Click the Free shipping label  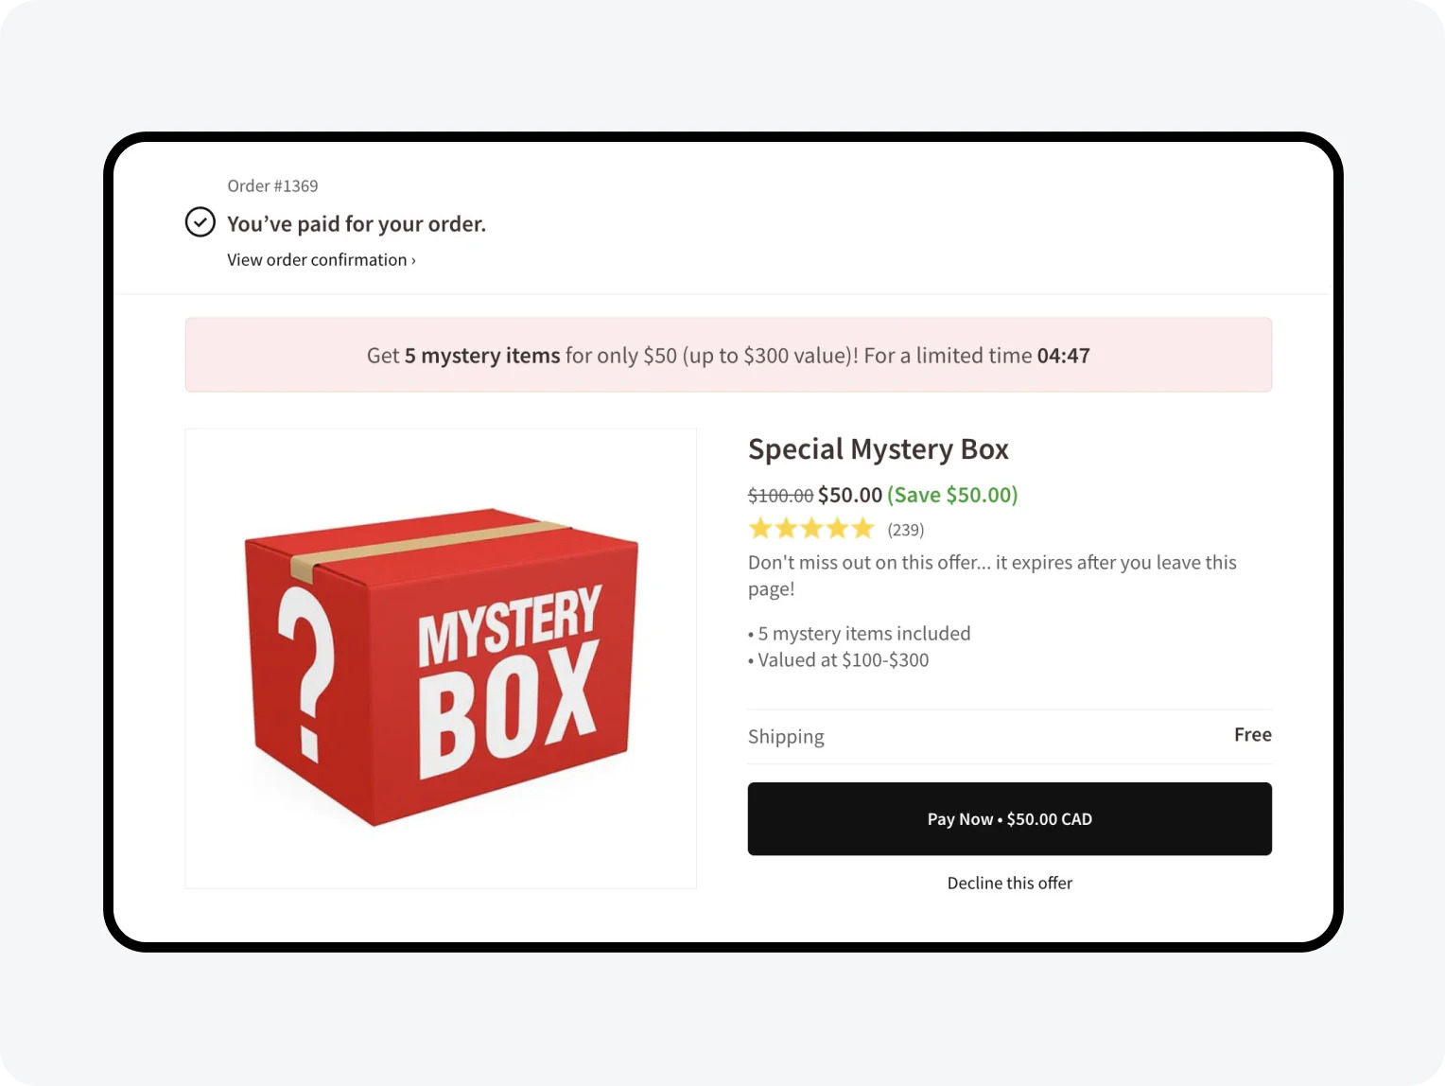click(1252, 734)
